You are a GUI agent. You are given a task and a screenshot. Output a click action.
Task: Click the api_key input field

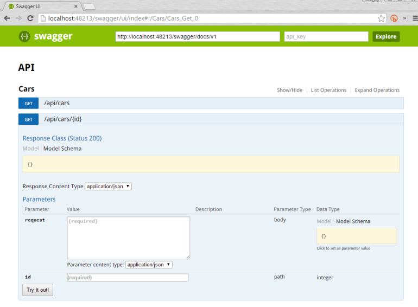326,36
